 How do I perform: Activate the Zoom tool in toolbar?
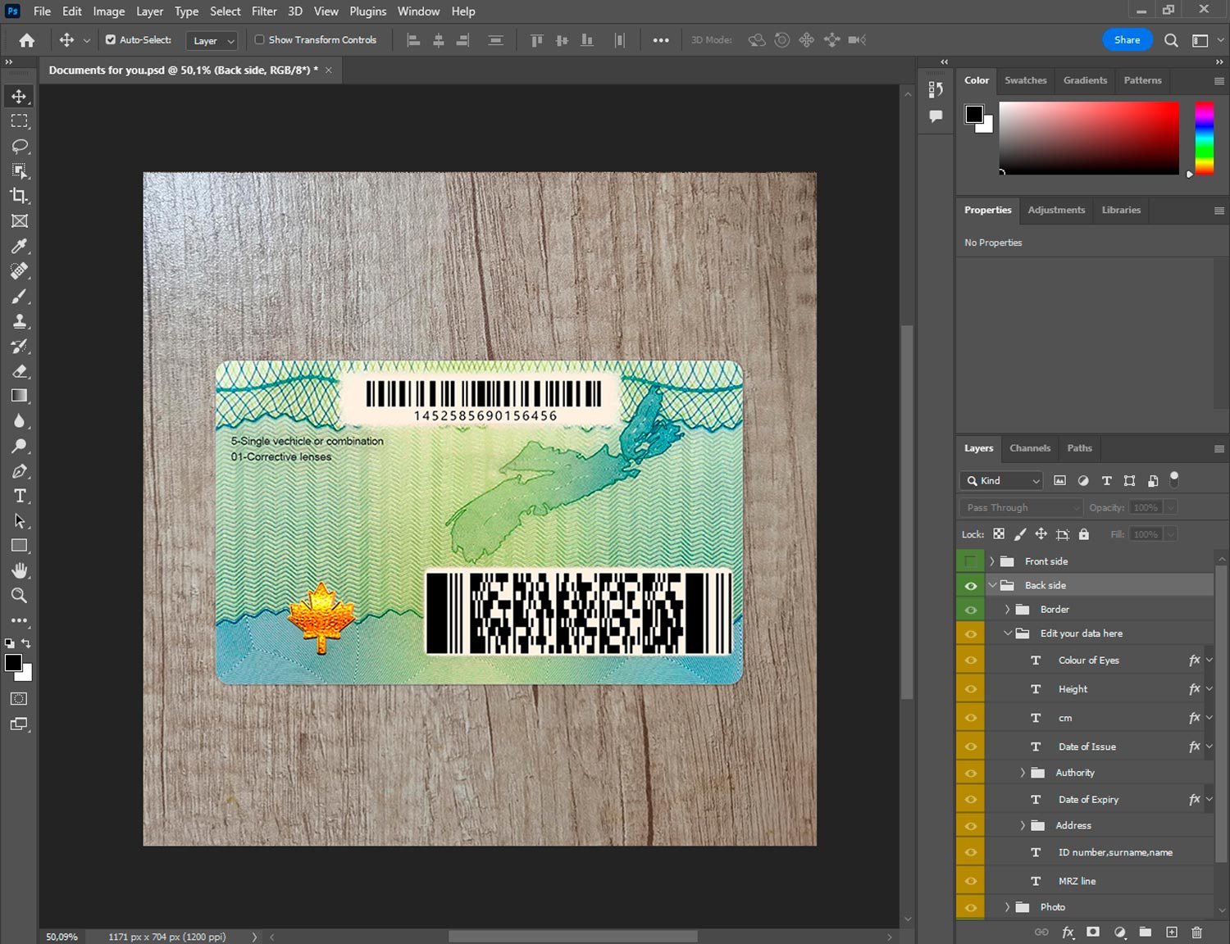pos(20,596)
